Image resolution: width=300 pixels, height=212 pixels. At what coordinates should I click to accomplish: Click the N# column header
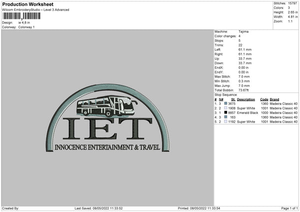click(x=221, y=99)
